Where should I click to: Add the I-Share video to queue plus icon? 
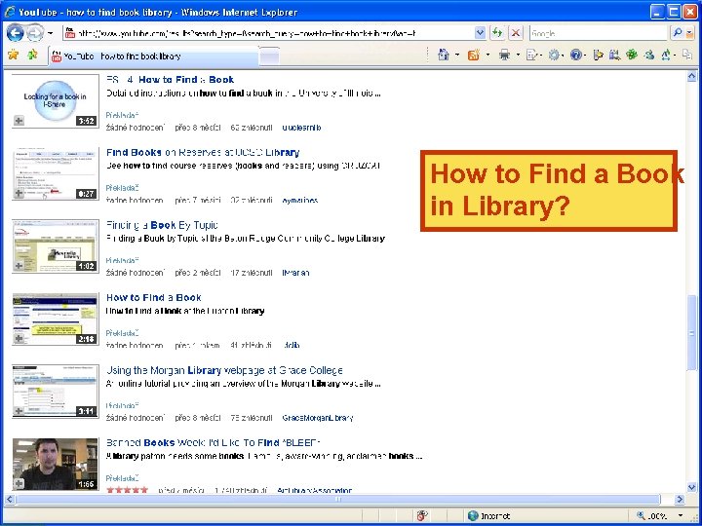[x=19, y=121]
